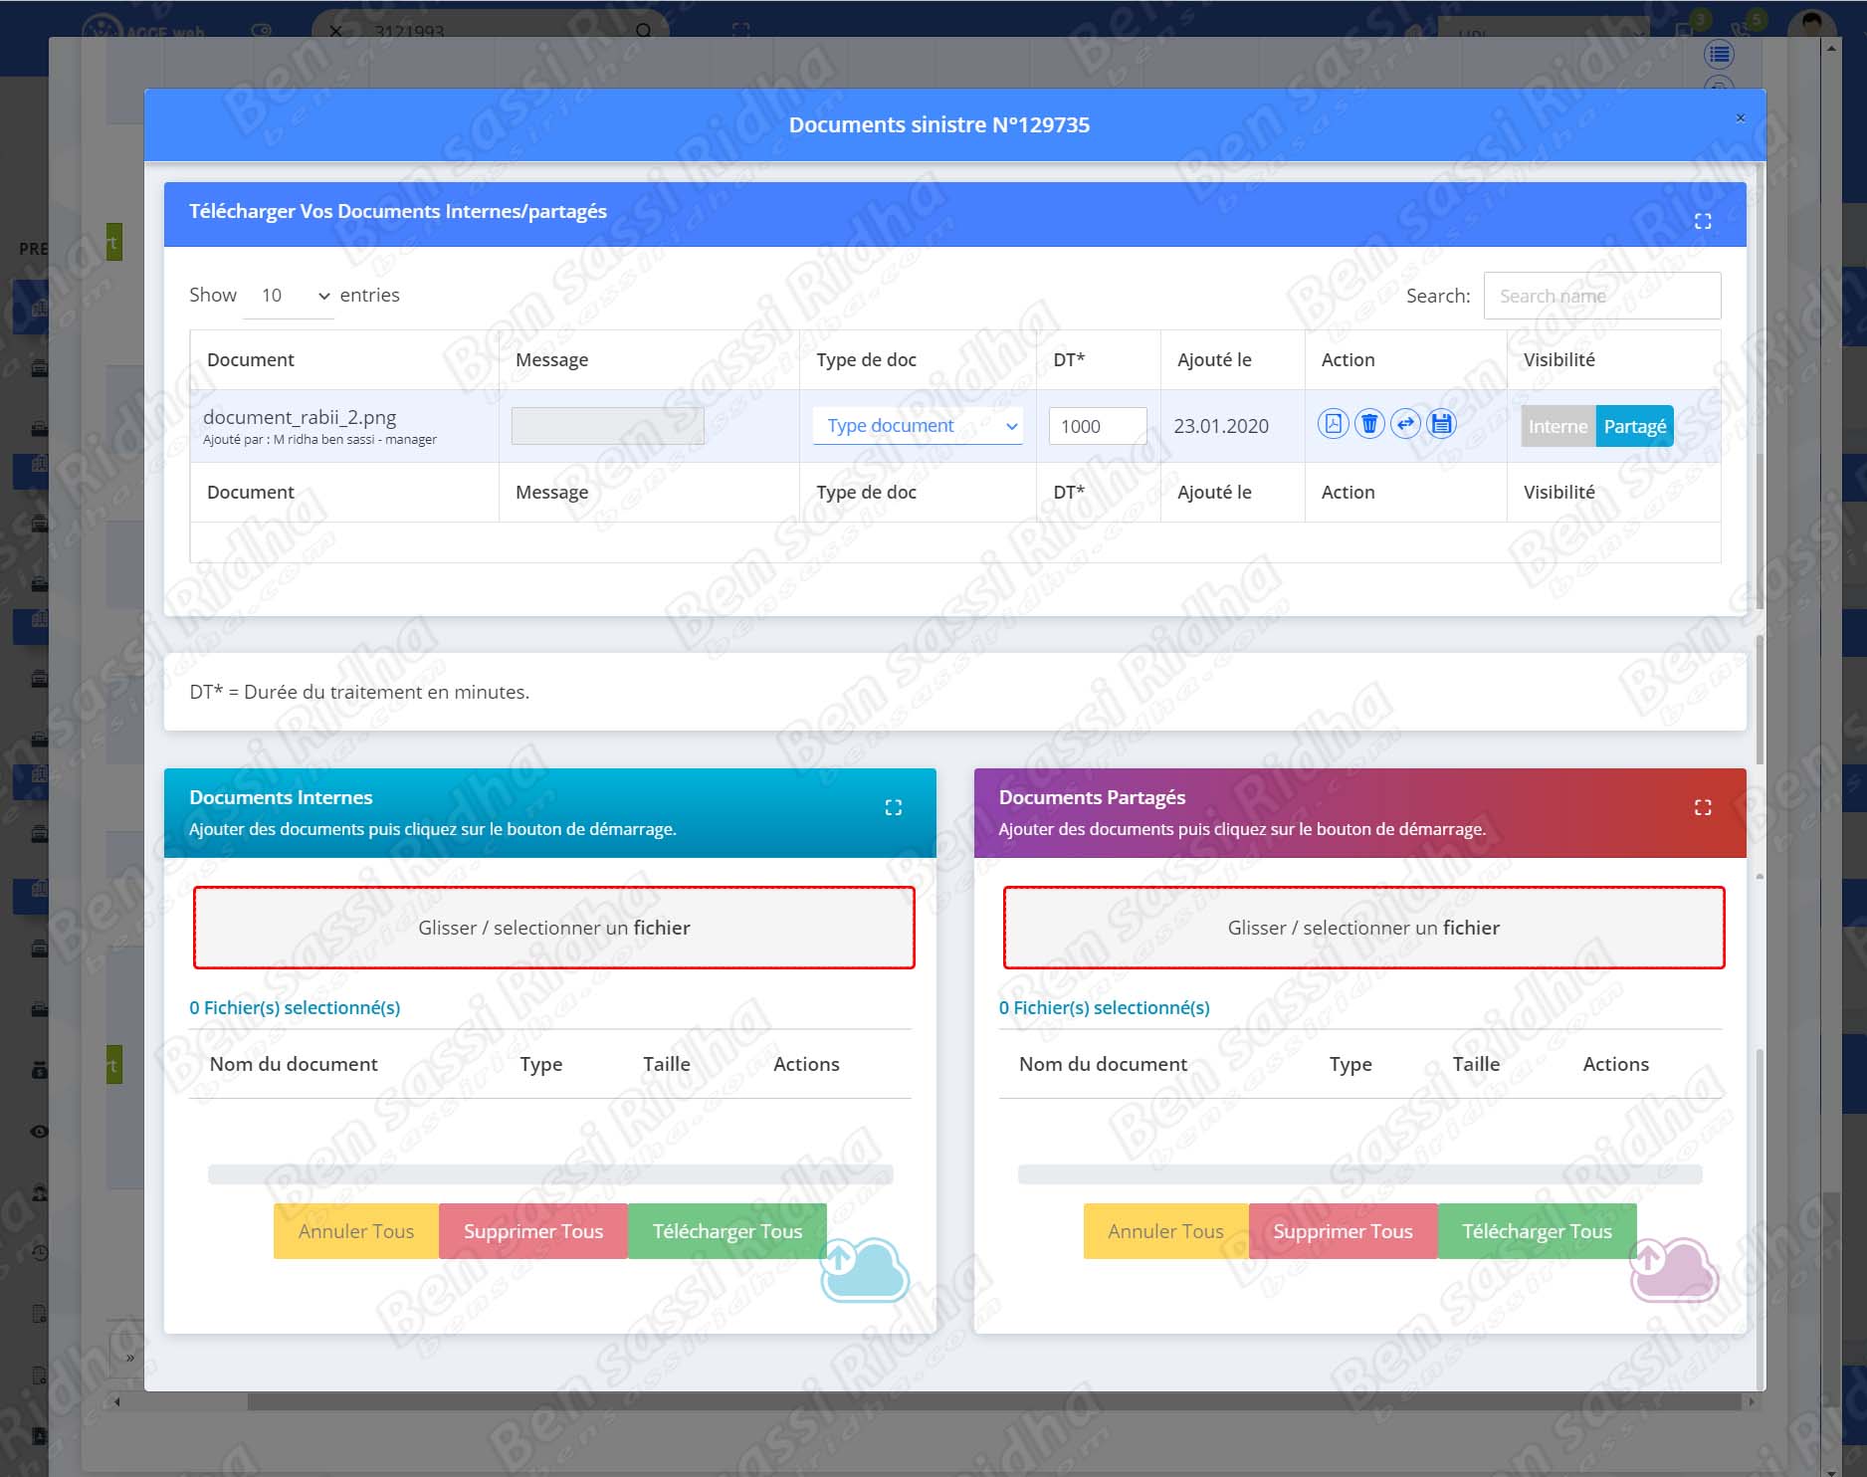Click the transfer arrows icon in Action column
The height and width of the screenshot is (1477, 1867).
pos(1405,424)
